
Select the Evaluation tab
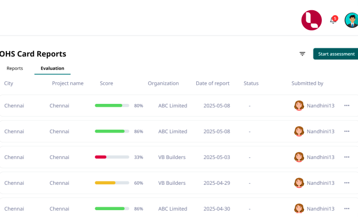pyautogui.click(x=52, y=68)
